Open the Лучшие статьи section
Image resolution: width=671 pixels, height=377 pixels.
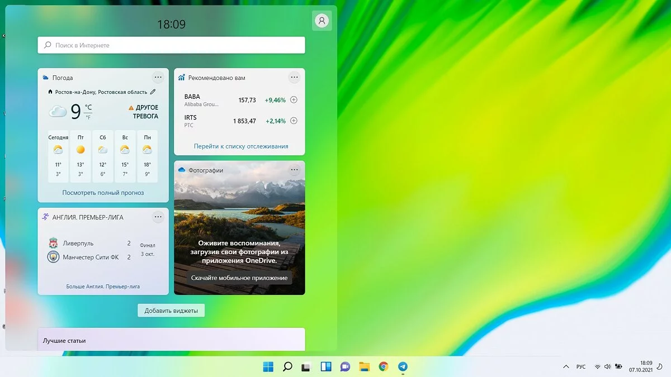[x=171, y=340]
